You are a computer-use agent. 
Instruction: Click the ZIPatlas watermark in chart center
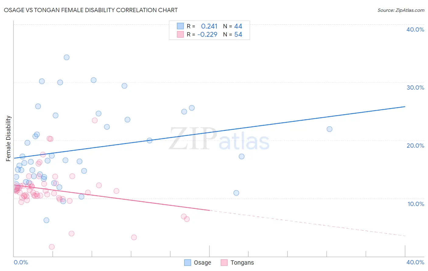(219, 139)
